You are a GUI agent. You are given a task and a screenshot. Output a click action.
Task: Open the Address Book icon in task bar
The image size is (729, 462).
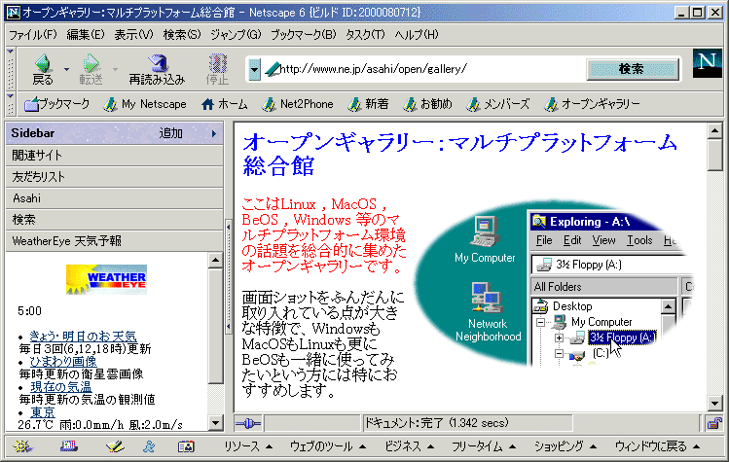(186, 446)
